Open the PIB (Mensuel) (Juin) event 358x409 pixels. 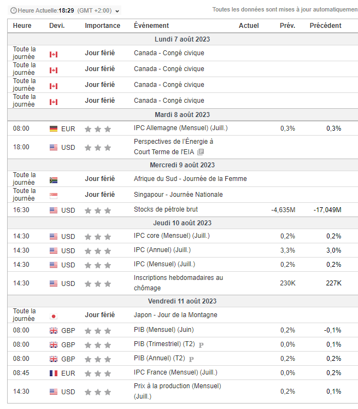tap(164, 330)
